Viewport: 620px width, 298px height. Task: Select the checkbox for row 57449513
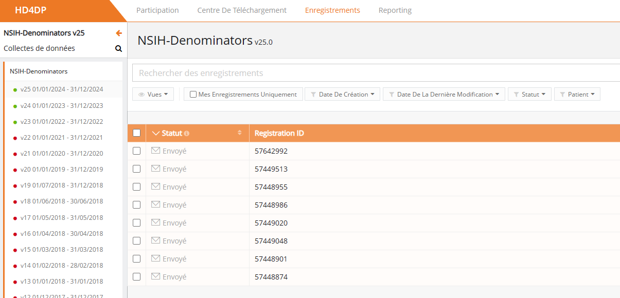136,169
